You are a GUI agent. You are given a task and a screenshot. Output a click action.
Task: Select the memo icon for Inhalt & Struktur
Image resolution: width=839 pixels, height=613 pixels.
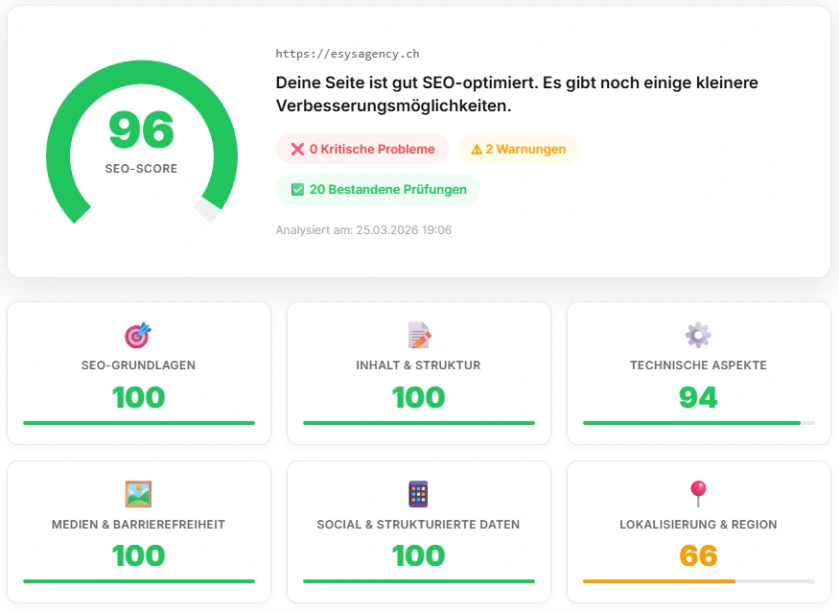click(418, 335)
